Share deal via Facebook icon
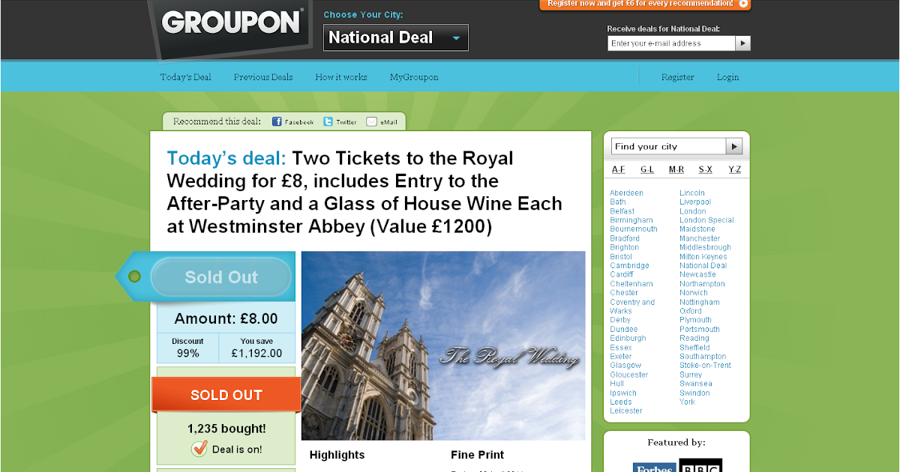The width and height of the screenshot is (900, 472). pyautogui.click(x=276, y=121)
